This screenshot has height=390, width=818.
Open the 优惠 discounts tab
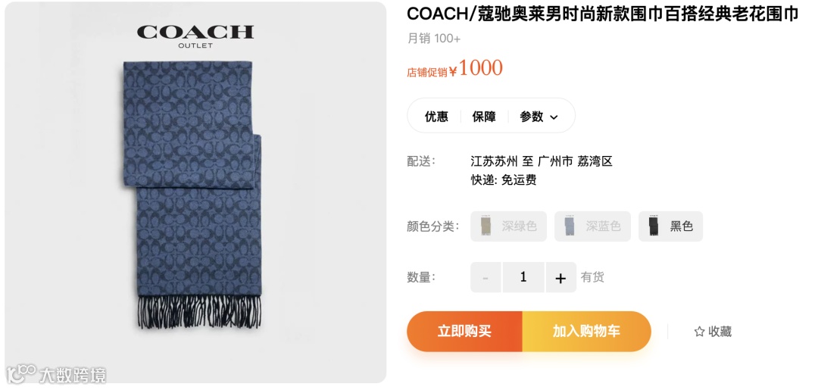(436, 117)
